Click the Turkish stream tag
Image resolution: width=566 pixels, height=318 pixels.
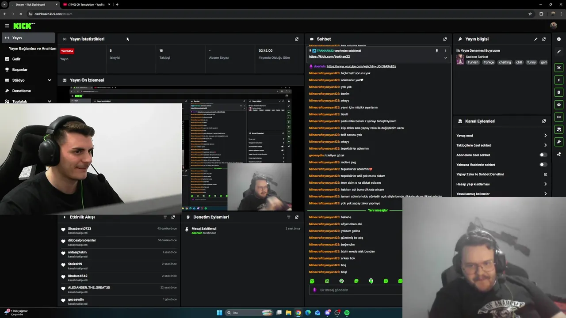(473, 62)
